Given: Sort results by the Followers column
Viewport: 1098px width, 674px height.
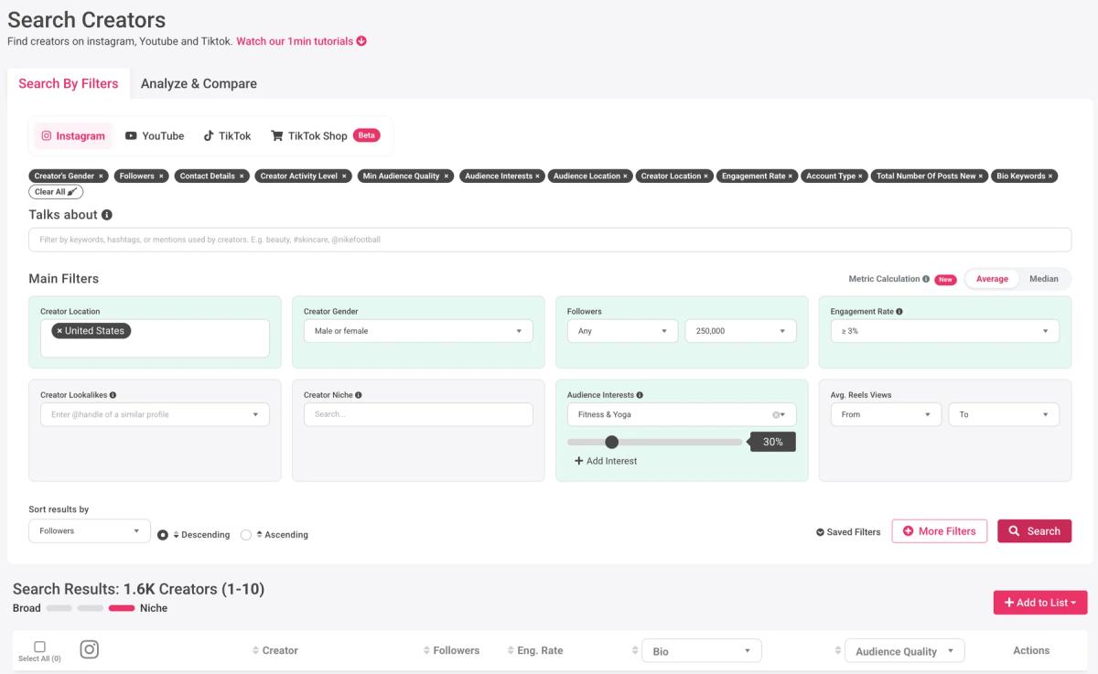Looking at the screenshot, I should coord(426,651).
